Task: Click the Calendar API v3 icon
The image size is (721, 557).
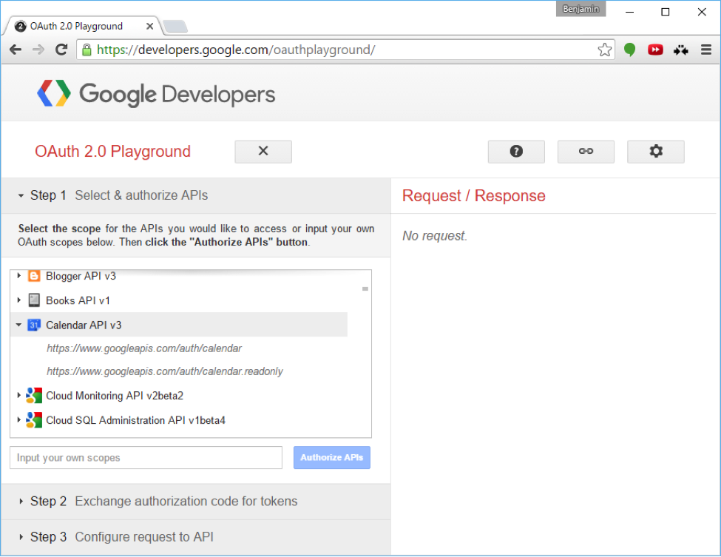Action: point(34,325)
